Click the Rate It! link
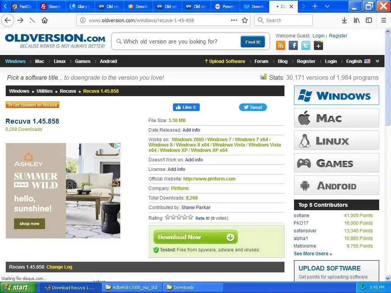Screen dimensions: 391x293 click(202, 218)
